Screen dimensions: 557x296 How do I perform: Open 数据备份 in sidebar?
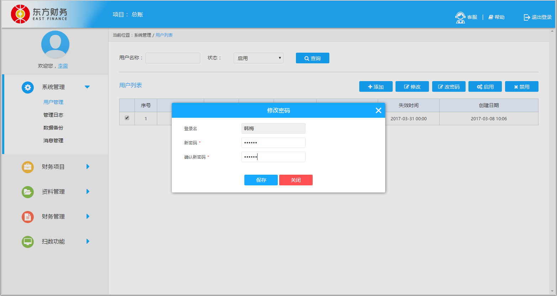(53, 128)
